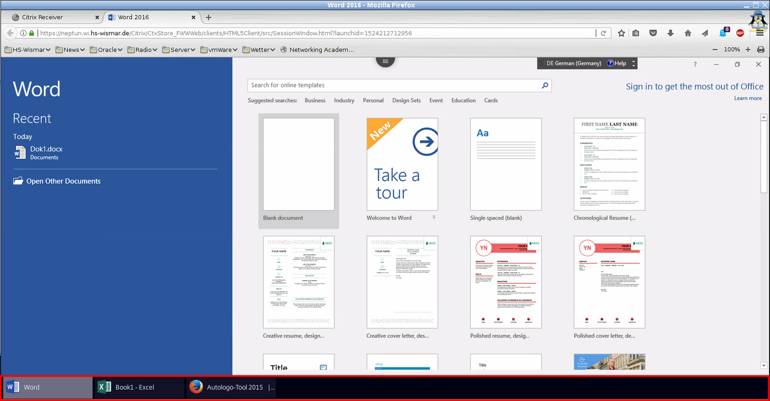Open the Firefox hamburger menu
770x401 pixels.
[x=760, y=33]
